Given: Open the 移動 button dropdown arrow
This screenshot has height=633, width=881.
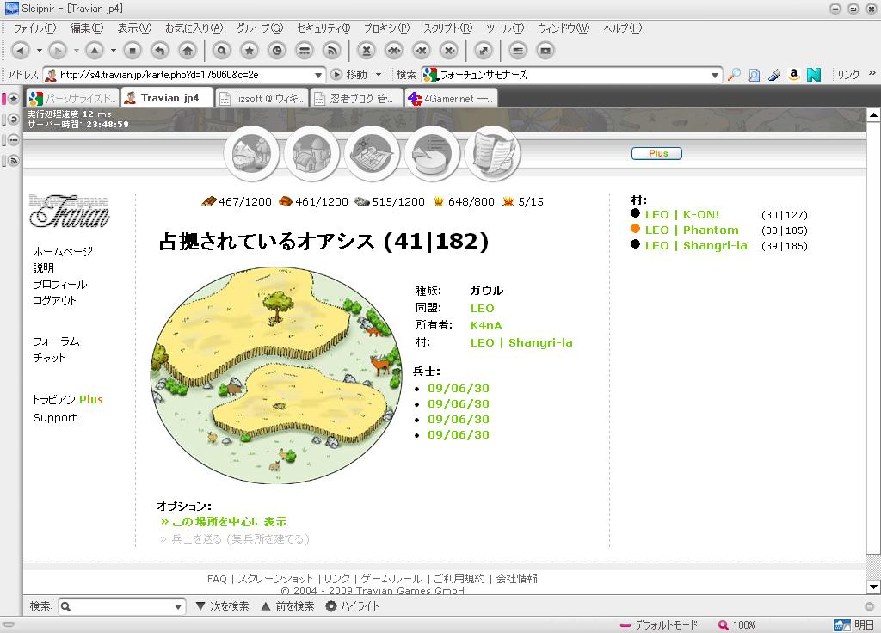Looking at the screenshot, I should [x=379, y=75].
